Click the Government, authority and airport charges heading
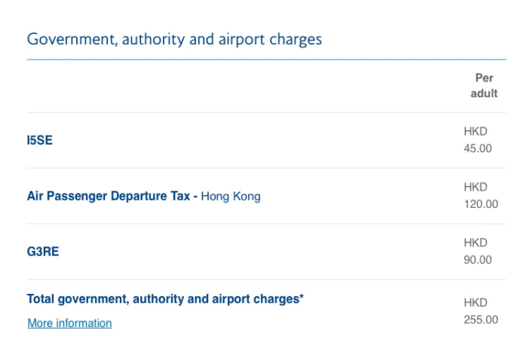The height and width of the screenshot is (339, 509). click(174, 39)
